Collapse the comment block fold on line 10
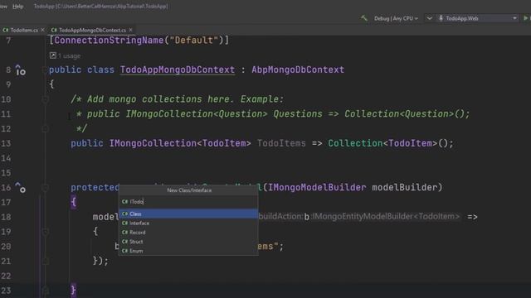Screen dimensions: 531x298 [x=45, y=99]
